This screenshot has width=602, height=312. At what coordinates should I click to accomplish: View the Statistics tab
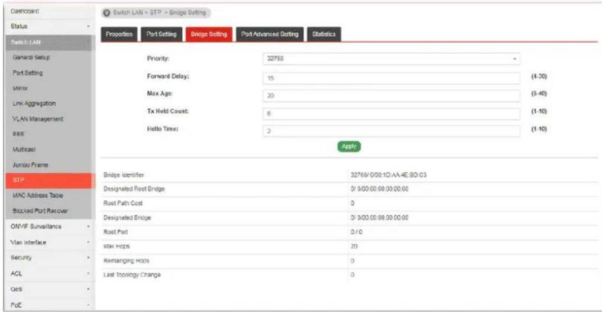click(324, 34)
